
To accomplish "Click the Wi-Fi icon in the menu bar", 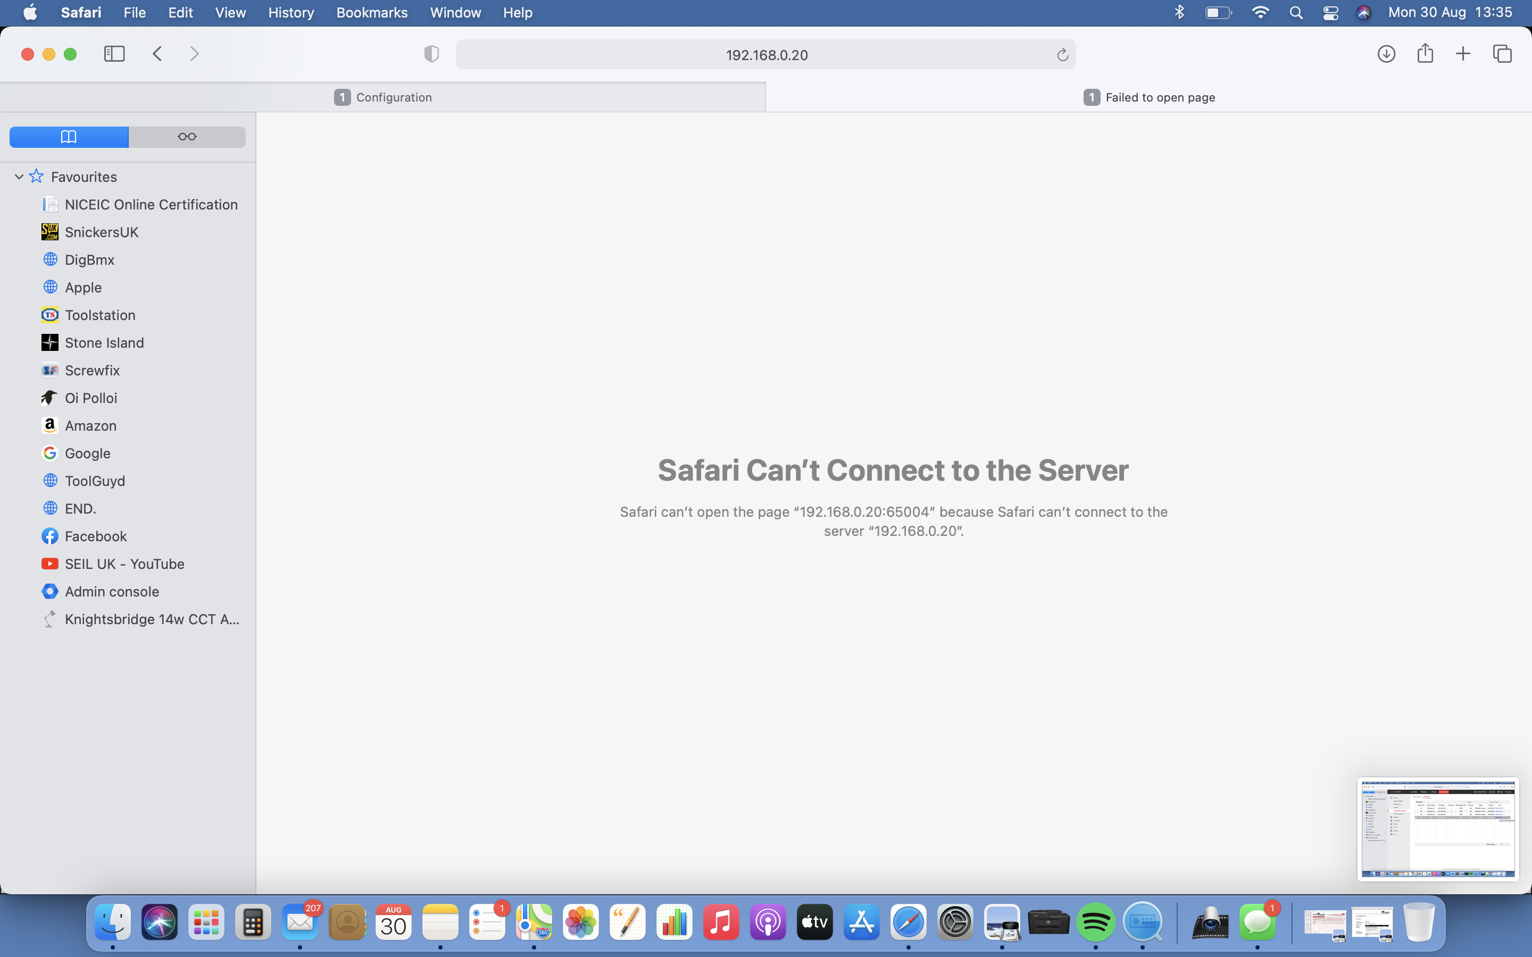I will click(1260, 12).
